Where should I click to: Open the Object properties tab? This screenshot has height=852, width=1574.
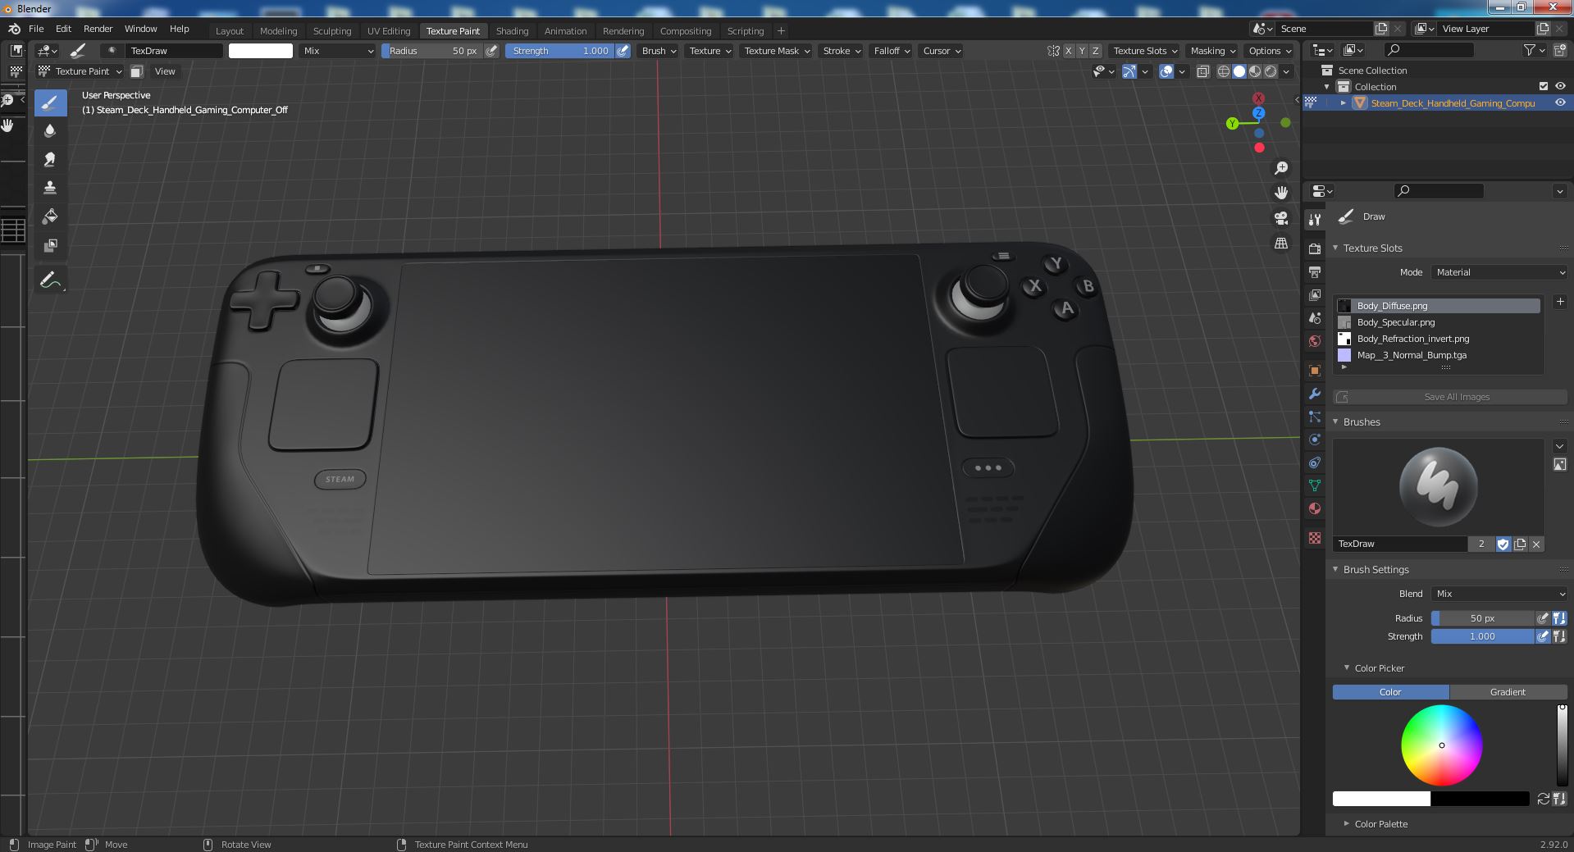[x=1315, y=371]
